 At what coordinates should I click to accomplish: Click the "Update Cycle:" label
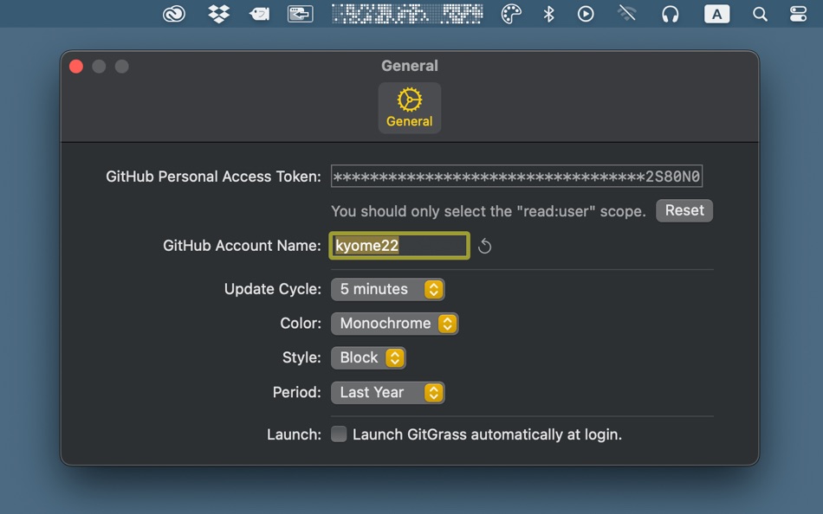pyautogui.click(x=272, y=289)
